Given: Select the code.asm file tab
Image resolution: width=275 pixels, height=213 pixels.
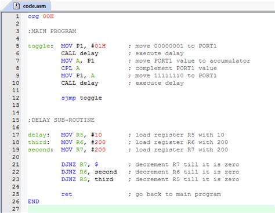Looking at the screenshot, I should click(30, 6).
